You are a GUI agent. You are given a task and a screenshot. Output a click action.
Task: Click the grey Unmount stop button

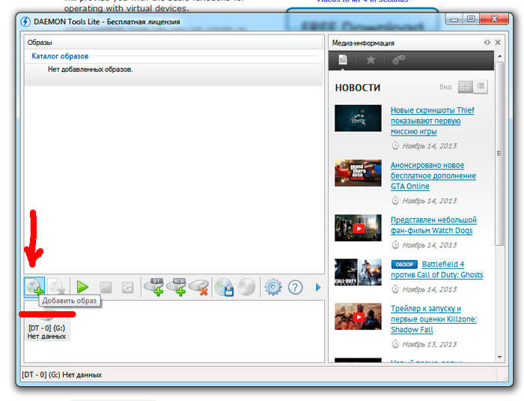[106, 287]
